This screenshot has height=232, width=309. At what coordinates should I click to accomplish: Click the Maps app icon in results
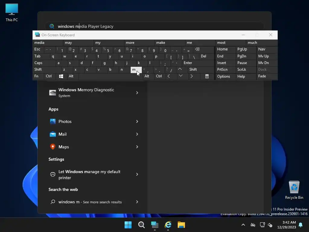[x=53, y=147]
